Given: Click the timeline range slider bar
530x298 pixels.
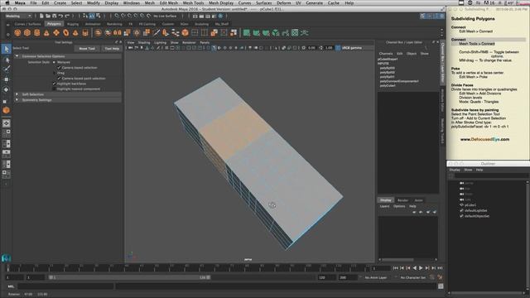Looking at the screenshot, I should pyautogui.click(x=130, y=277).
